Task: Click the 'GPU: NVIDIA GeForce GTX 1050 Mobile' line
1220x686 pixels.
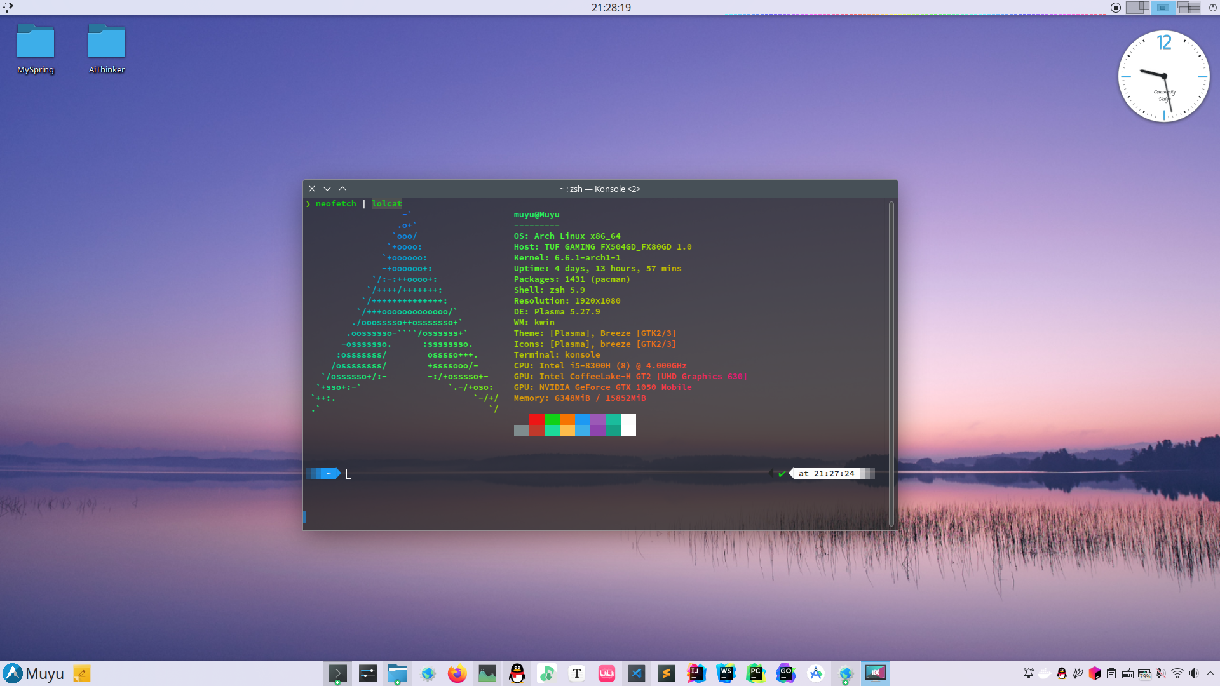Action: [x=603, y=387]
